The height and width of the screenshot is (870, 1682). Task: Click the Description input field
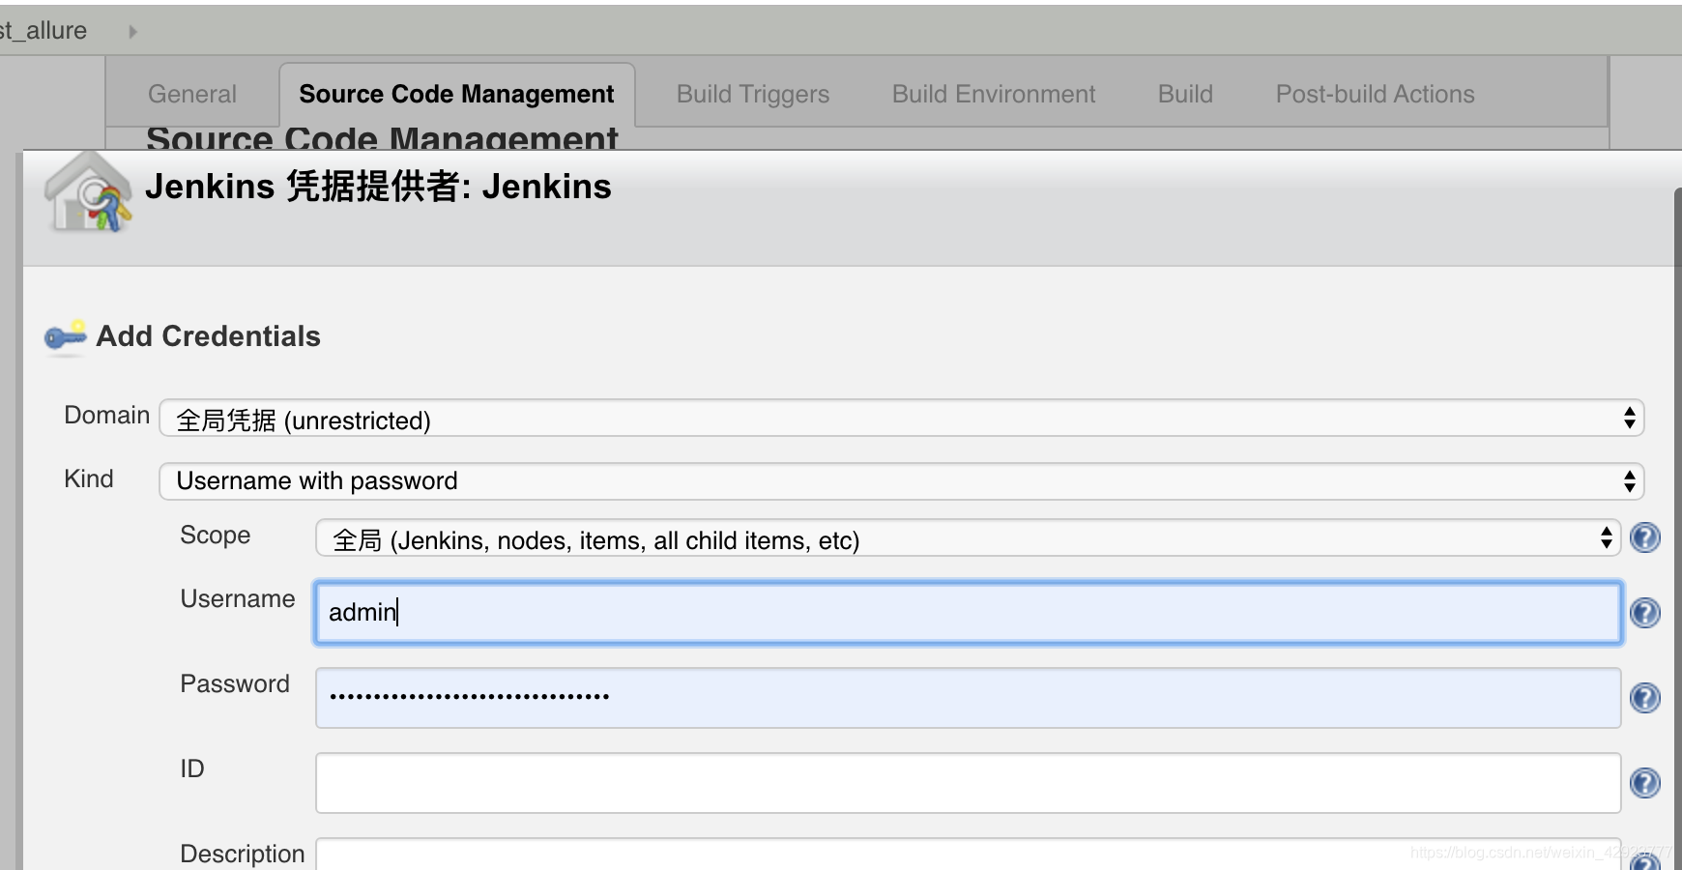(968, 854)
